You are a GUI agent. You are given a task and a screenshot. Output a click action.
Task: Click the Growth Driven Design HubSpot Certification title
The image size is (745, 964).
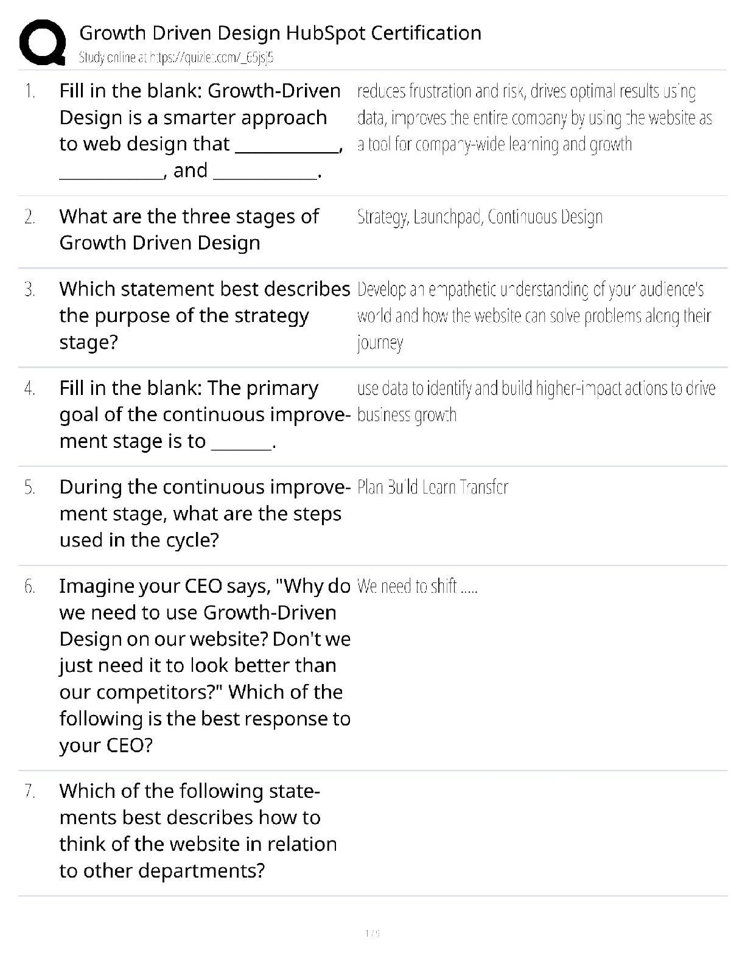tap(280, 33)
